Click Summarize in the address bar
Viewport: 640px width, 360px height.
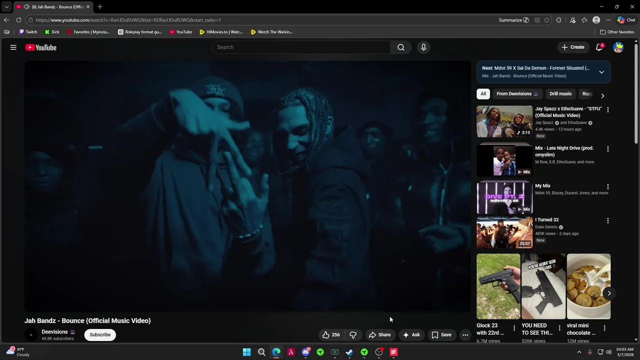[513, 20]
